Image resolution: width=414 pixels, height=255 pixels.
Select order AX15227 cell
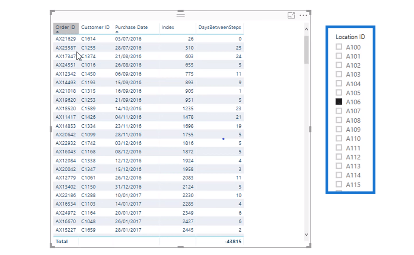click(66, 230)
